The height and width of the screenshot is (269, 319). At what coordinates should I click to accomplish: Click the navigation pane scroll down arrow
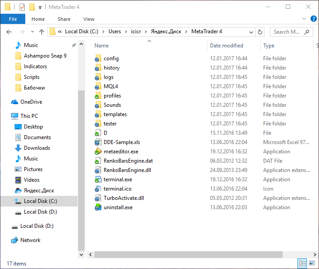click(x=81, y=254)
